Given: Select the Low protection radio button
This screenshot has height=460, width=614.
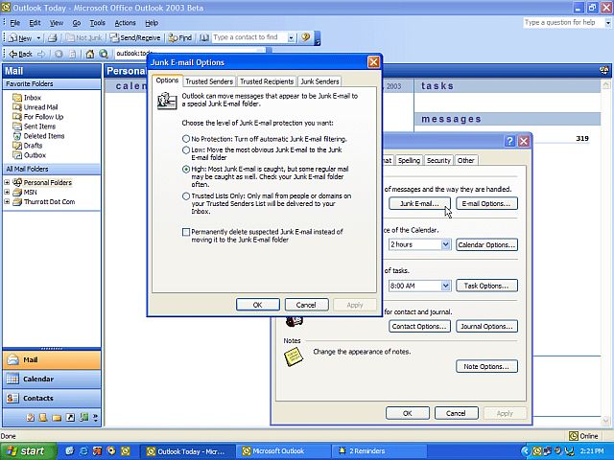Looking at the screenshot, I should pyautogui.click(x=186, y=149).
